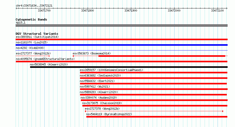Open nsv3173875 (Chaisson2019) variant label
This screenshot has height=127, width=235.
102,103
